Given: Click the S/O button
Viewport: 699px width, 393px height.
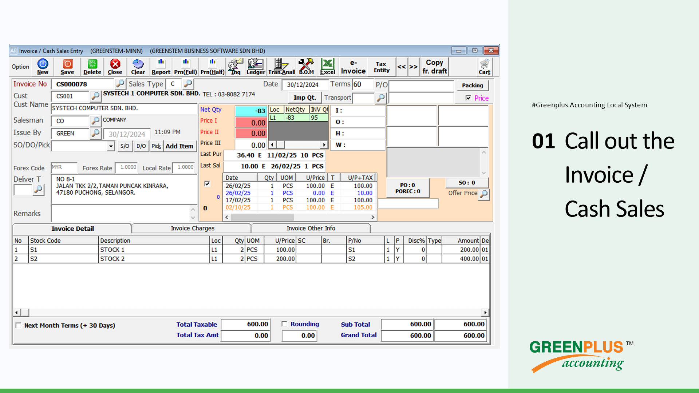Looking at the screenshot, I should click(125, 146).
